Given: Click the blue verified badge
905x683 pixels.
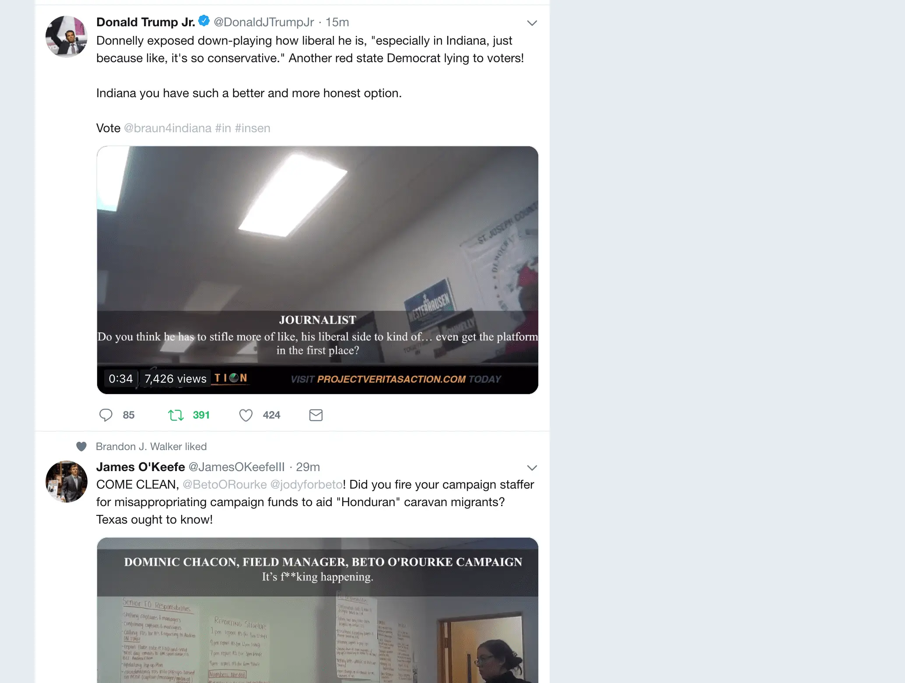Looking at the screenshot, I should click(x=204, y=21).
